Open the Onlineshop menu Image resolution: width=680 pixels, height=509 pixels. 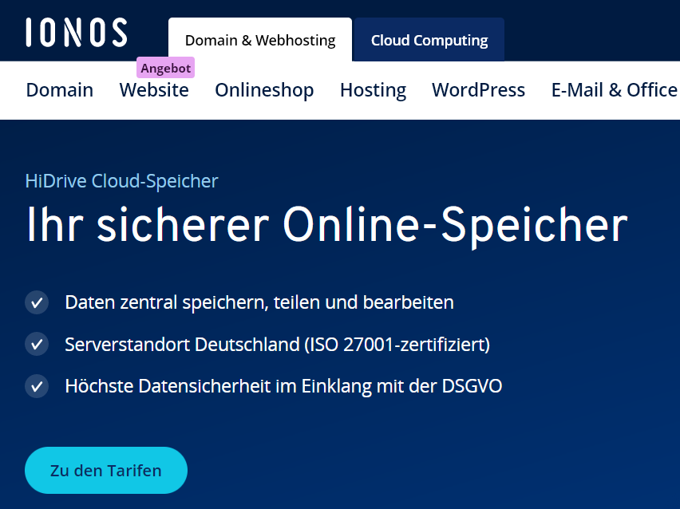[x=264, y=90]
